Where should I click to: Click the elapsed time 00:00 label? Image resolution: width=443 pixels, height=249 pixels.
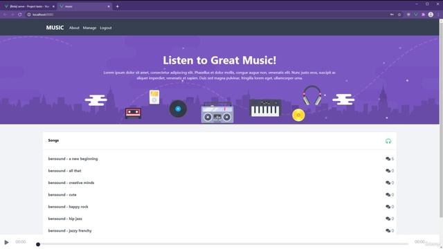21,242
